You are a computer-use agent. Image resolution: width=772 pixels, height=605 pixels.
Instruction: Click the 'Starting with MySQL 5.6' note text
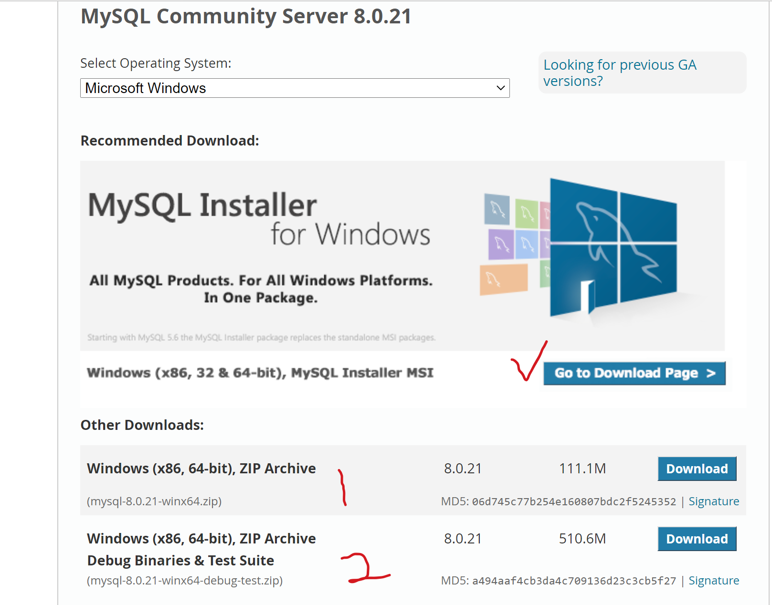coord(262,337)
